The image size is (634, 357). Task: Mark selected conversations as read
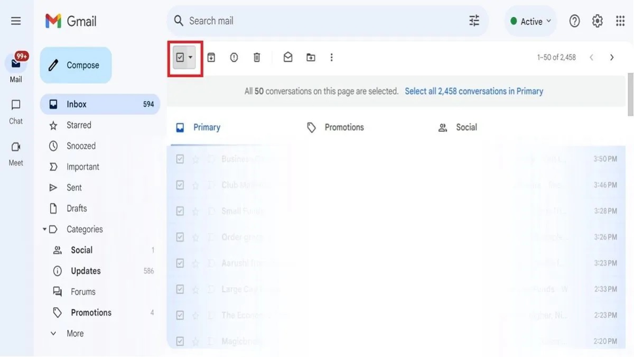click(x=288, y=57)
